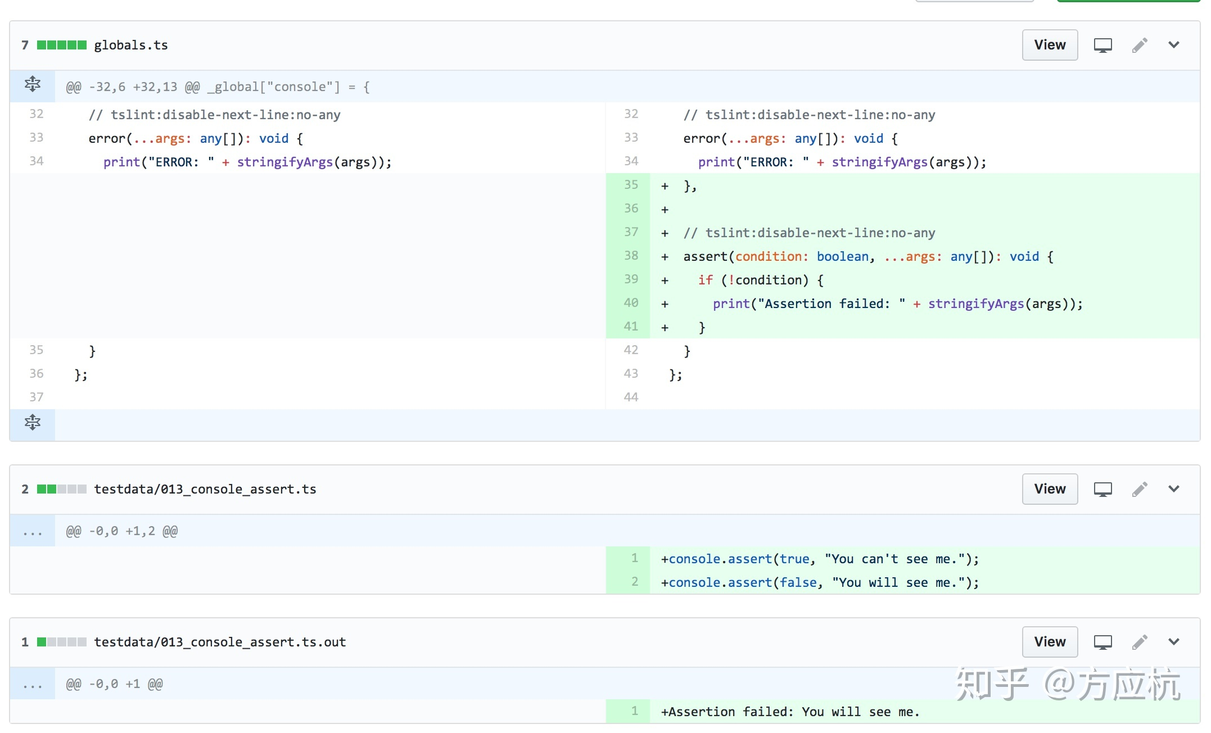Click View button for globals.ts
Image resolution: width=1211 pixels, height=733 pixels.
coord(1050,45)
